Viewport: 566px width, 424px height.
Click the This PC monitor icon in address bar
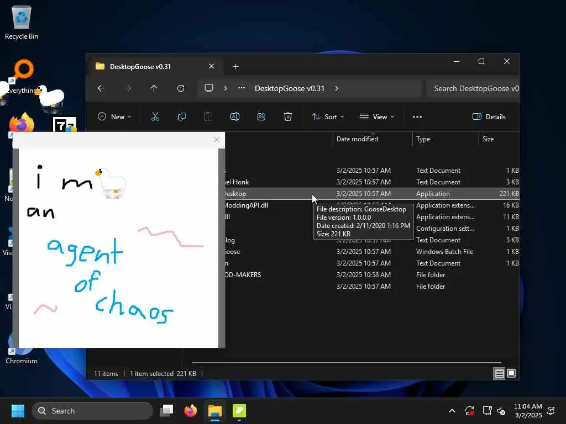coord(208,88)
